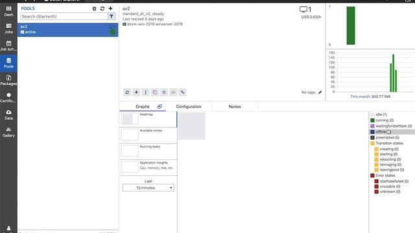Click the av2 pool title heading
Screen dimensions: 415x233
(x=126, y=8)
